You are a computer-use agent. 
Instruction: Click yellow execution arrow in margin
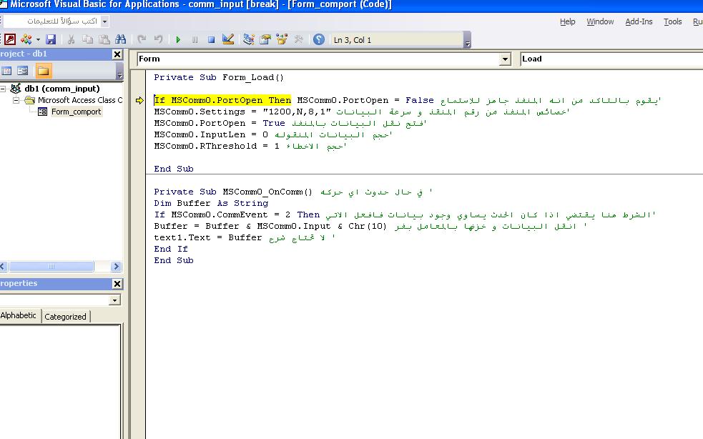tap(140, 100)
